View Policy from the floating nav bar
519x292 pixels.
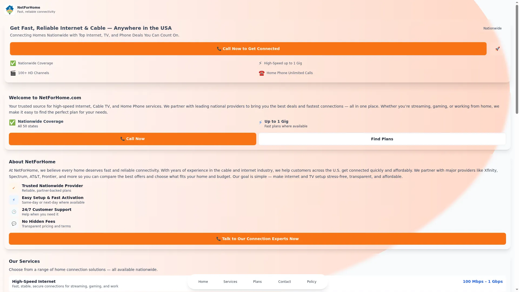[312, 282]
